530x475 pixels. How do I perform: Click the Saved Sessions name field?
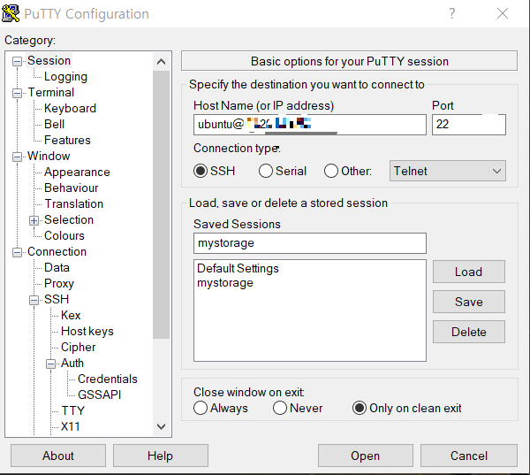(x=310, y=243)
